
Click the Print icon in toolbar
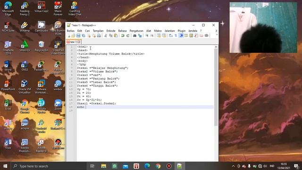pos(99,36)
